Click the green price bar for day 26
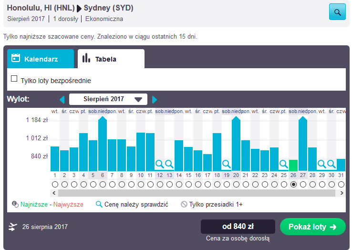352x250 pixels. tap(293, 166)
